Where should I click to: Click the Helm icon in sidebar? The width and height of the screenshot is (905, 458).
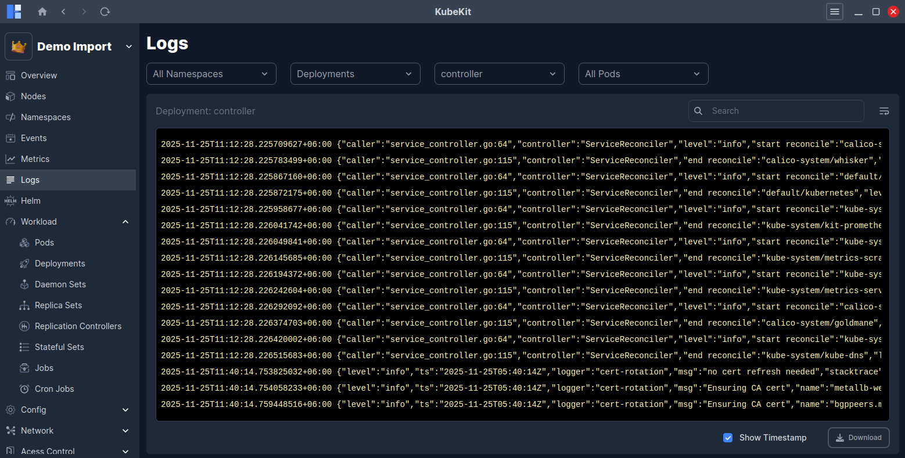(10, 201)
